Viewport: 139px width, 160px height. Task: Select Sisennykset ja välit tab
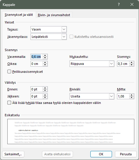pos(19,15)
